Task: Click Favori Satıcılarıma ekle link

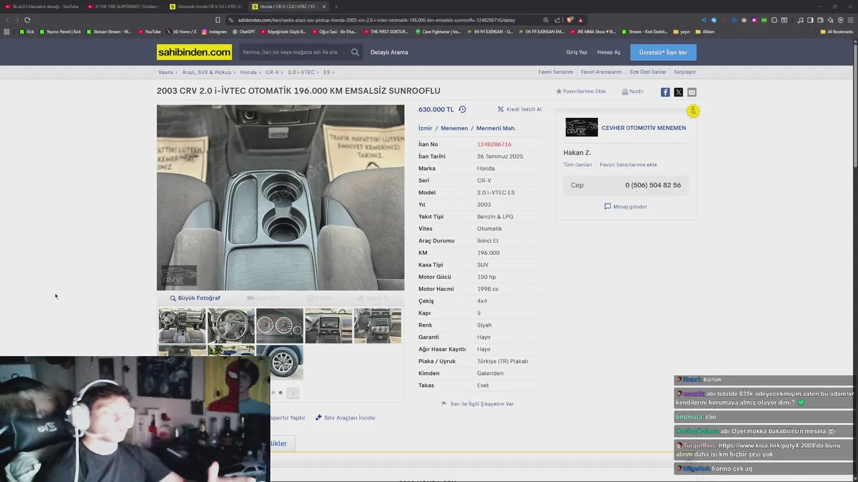Action: pyautogui.click(x=628, y=165)
